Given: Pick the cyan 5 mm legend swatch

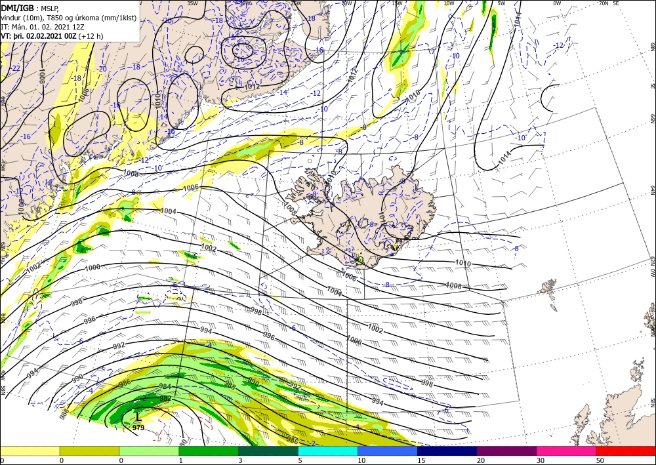Looking at the screenshot, I should click(328, 451).
